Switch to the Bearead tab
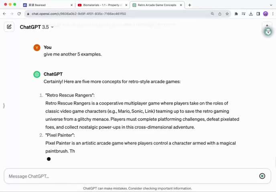Image resolution: width=276 pixels, height=192 pixels. (x=48, y=5)
